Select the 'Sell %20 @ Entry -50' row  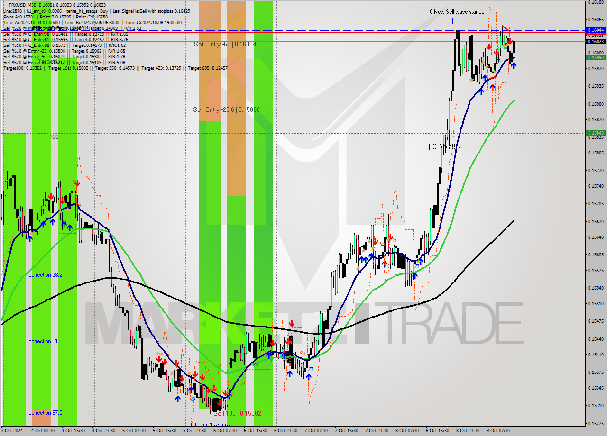coord(64,56)
